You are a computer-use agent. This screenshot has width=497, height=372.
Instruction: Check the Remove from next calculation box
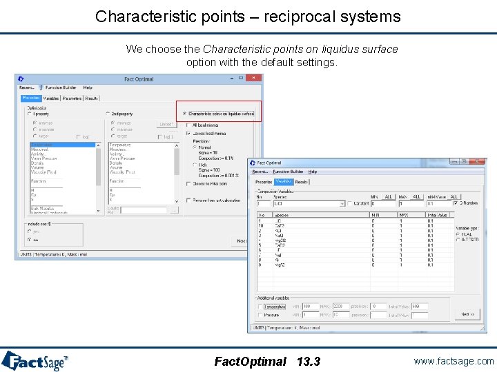pos(188,200)
